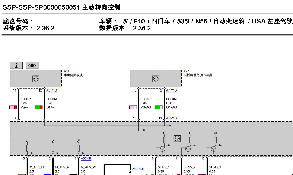Click the M_AFS_V signal label
The image size is (293, 175).
coord(62,167)
